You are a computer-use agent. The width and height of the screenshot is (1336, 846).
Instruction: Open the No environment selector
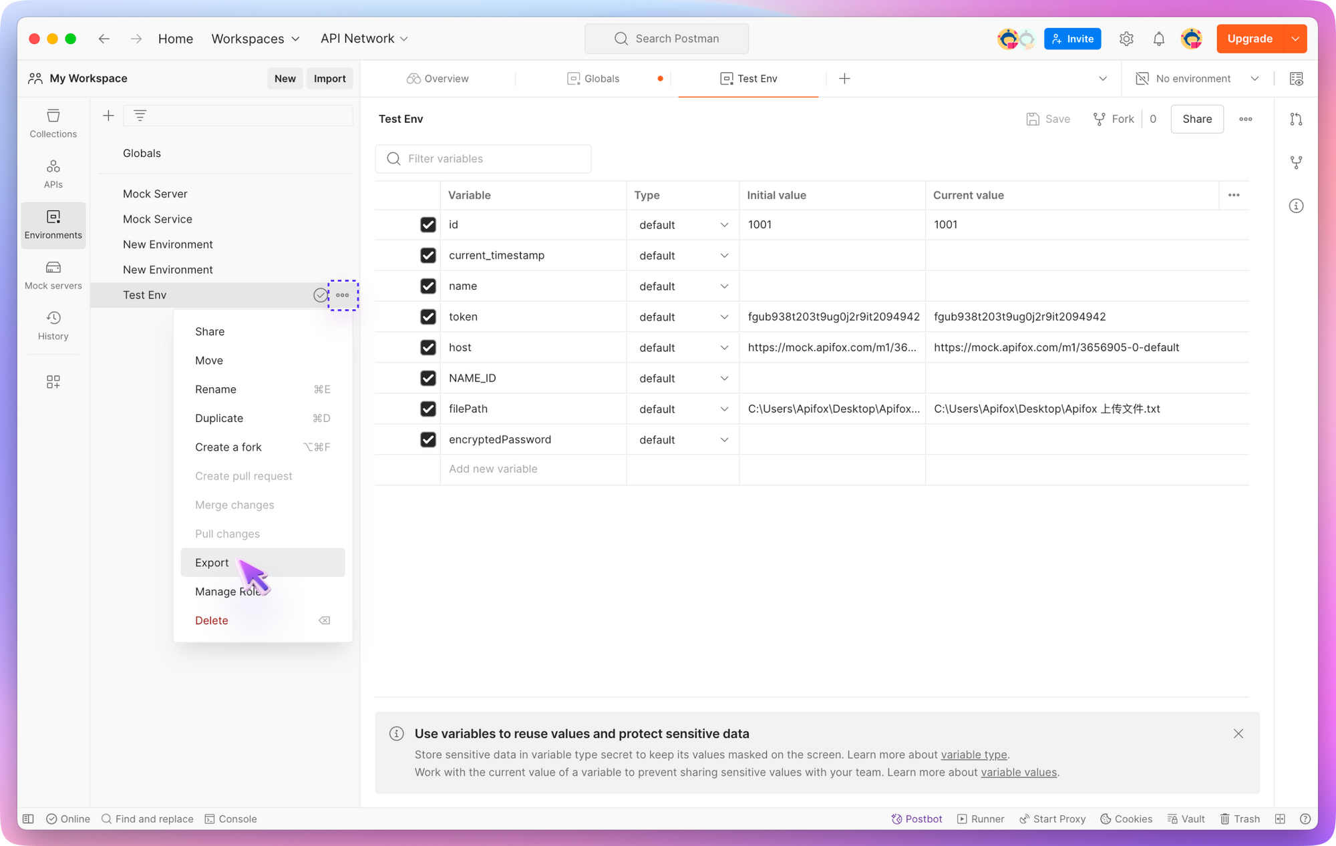pos(1198,79)
